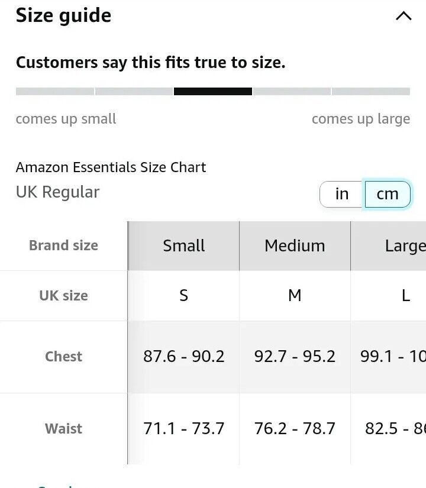Click the Size guide heading
Screen dimensions: 426x488
[63, 15]
